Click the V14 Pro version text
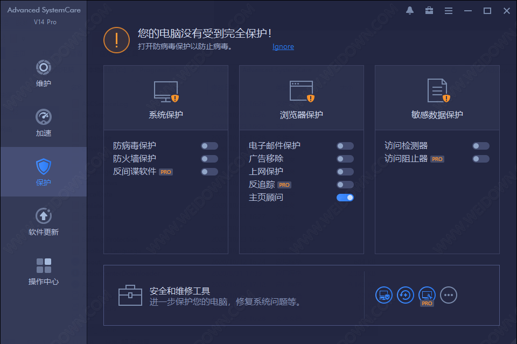This screenshot has height=344, width=517. [x=45, y=22]
